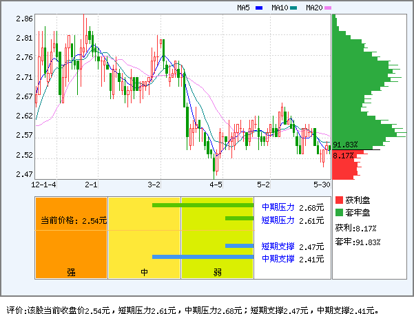Click the 91.83% marker on the distribution chart
Viewport: 414px width, 314px height.
[x=345, y=145]
